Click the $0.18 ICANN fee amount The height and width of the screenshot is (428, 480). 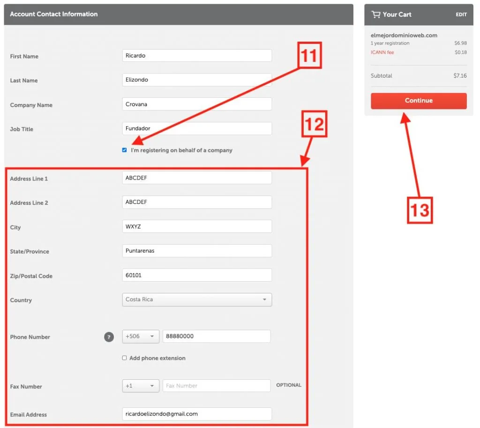point(461,52)
